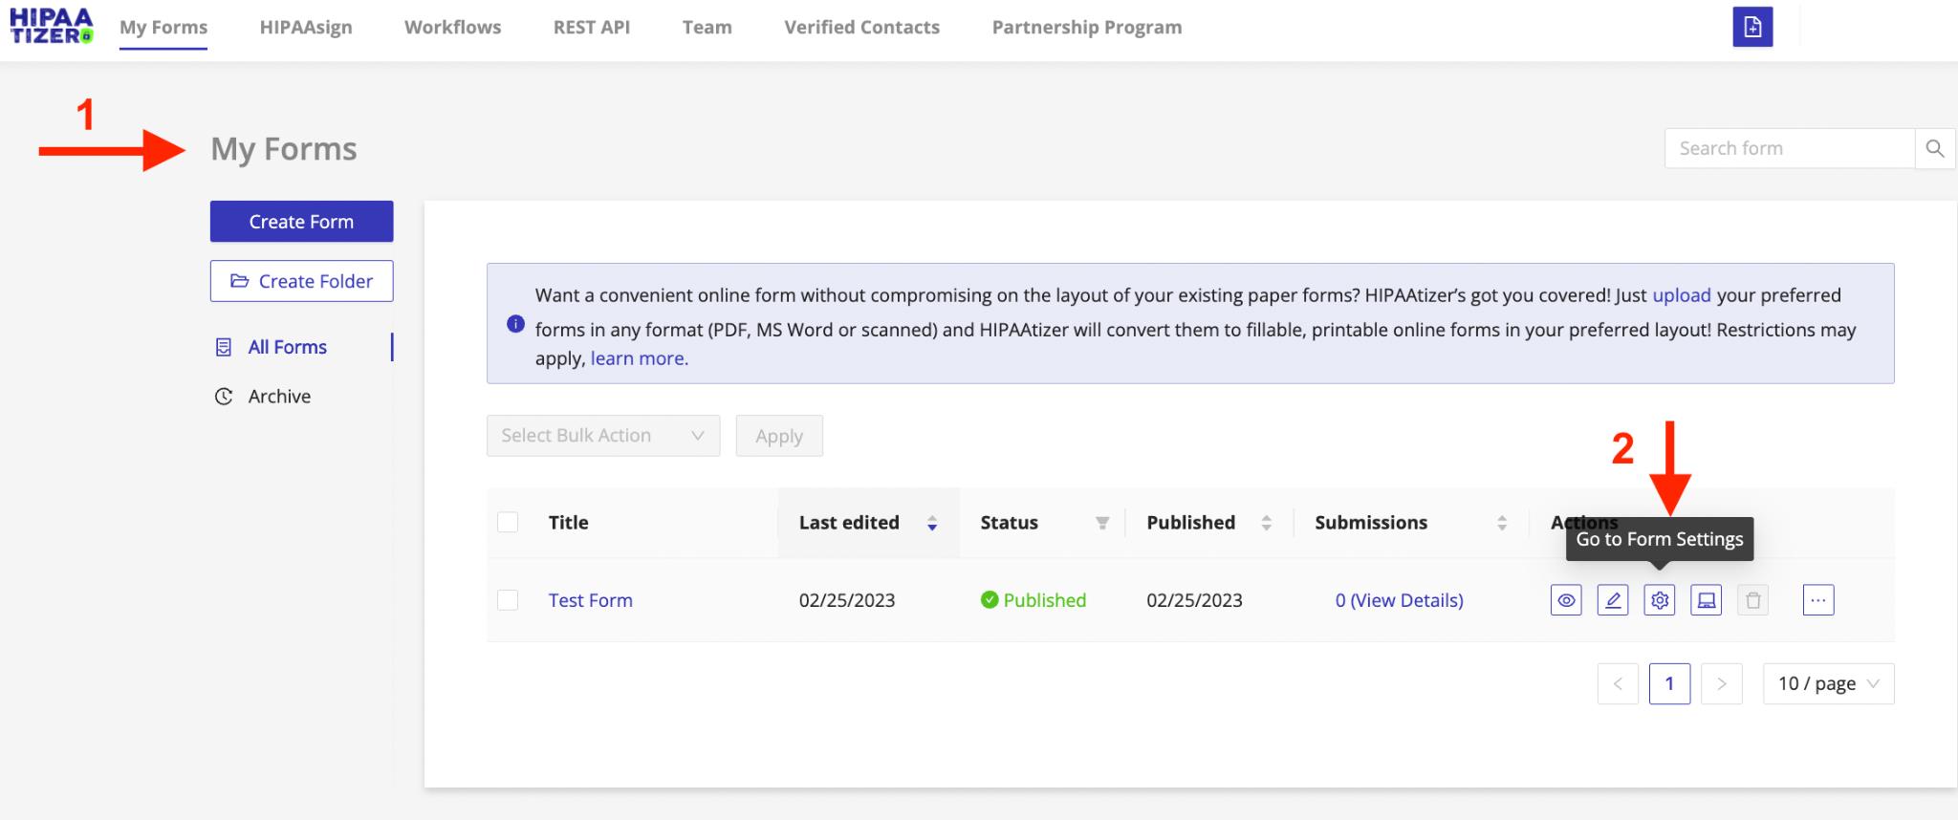This screenshot has height=820, width=1958.
Task: Open the Workflows tab
Action: pyautogui.click(x=452, y=28)
